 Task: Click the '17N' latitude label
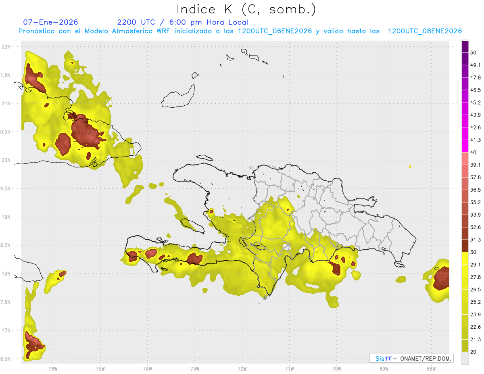[6, 330]
